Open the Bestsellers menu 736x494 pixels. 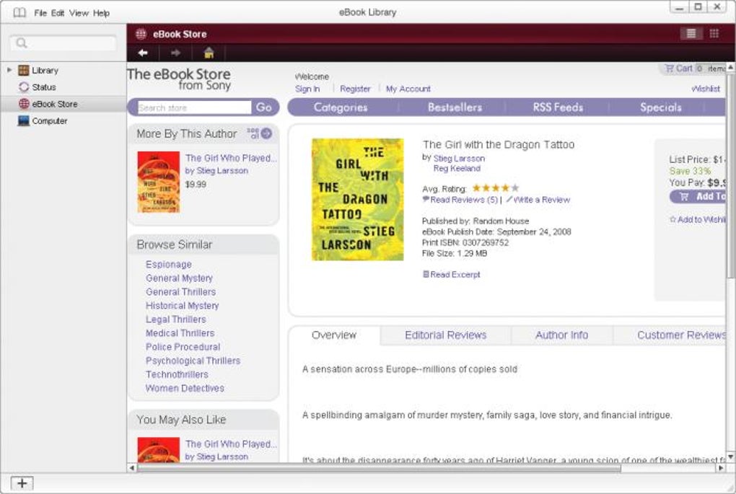455,107
